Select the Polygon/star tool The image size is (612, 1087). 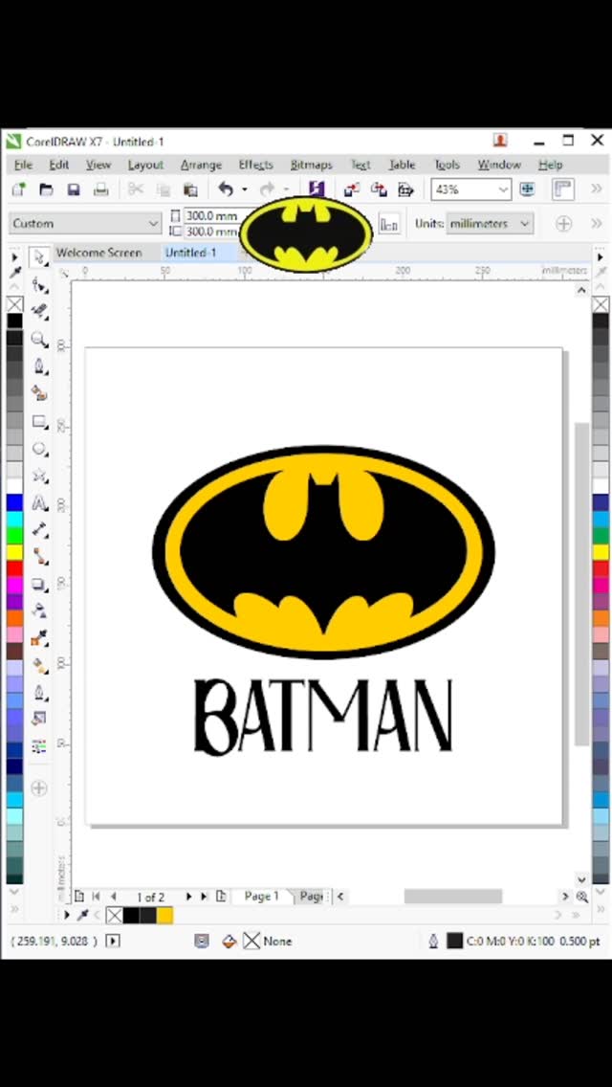(39, 476)
